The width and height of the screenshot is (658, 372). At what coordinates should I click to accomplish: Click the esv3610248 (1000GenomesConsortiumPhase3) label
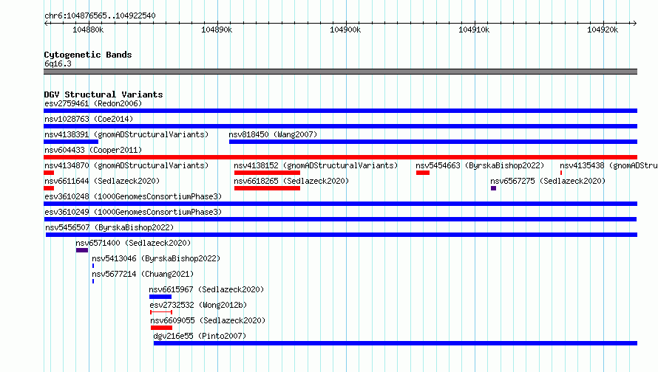(133, 196)
